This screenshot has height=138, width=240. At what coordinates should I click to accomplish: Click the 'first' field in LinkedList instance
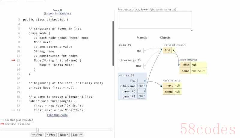(167, 50)
